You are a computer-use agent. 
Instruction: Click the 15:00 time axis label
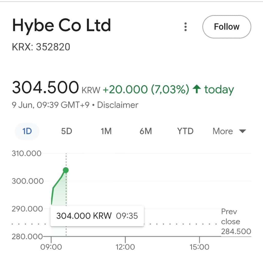pyautogui.click(x=200, y=247)
